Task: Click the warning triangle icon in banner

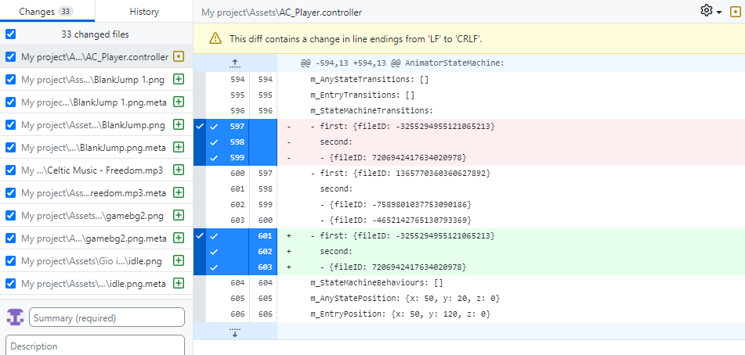Action: (x=215, y=38)
